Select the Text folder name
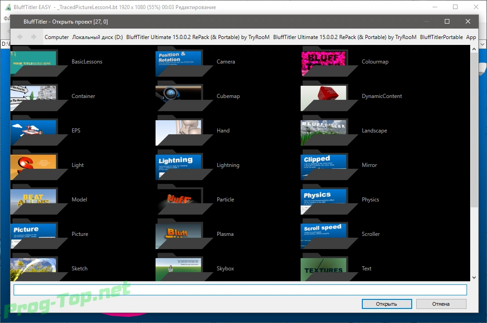 click(x=366, y=269)
